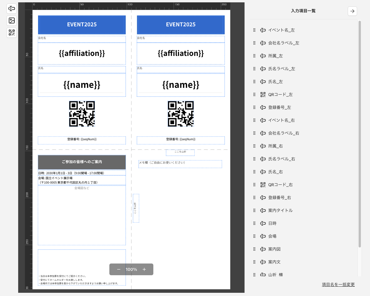This screenshot has width=370, height=296.
Task: Select the add image tool
Action: [x=12, y=20]
